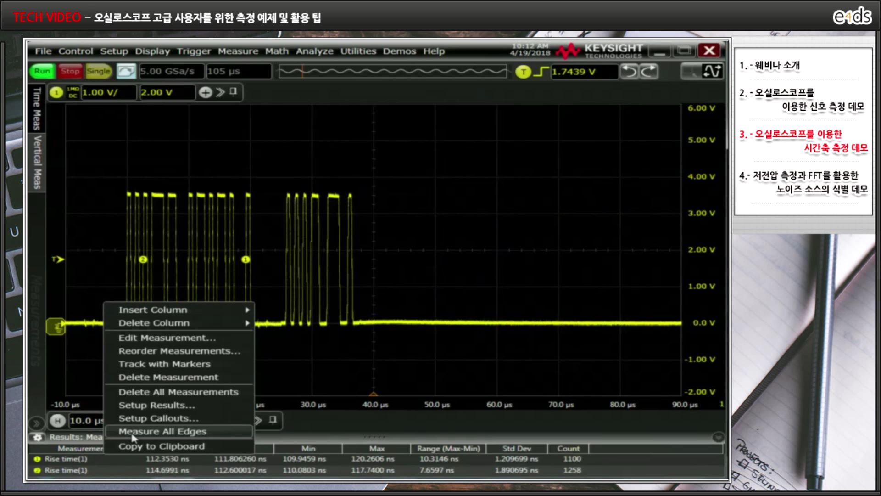Toggle channel 1 yellow button
The image size is (881, 496).
[56, 92]
